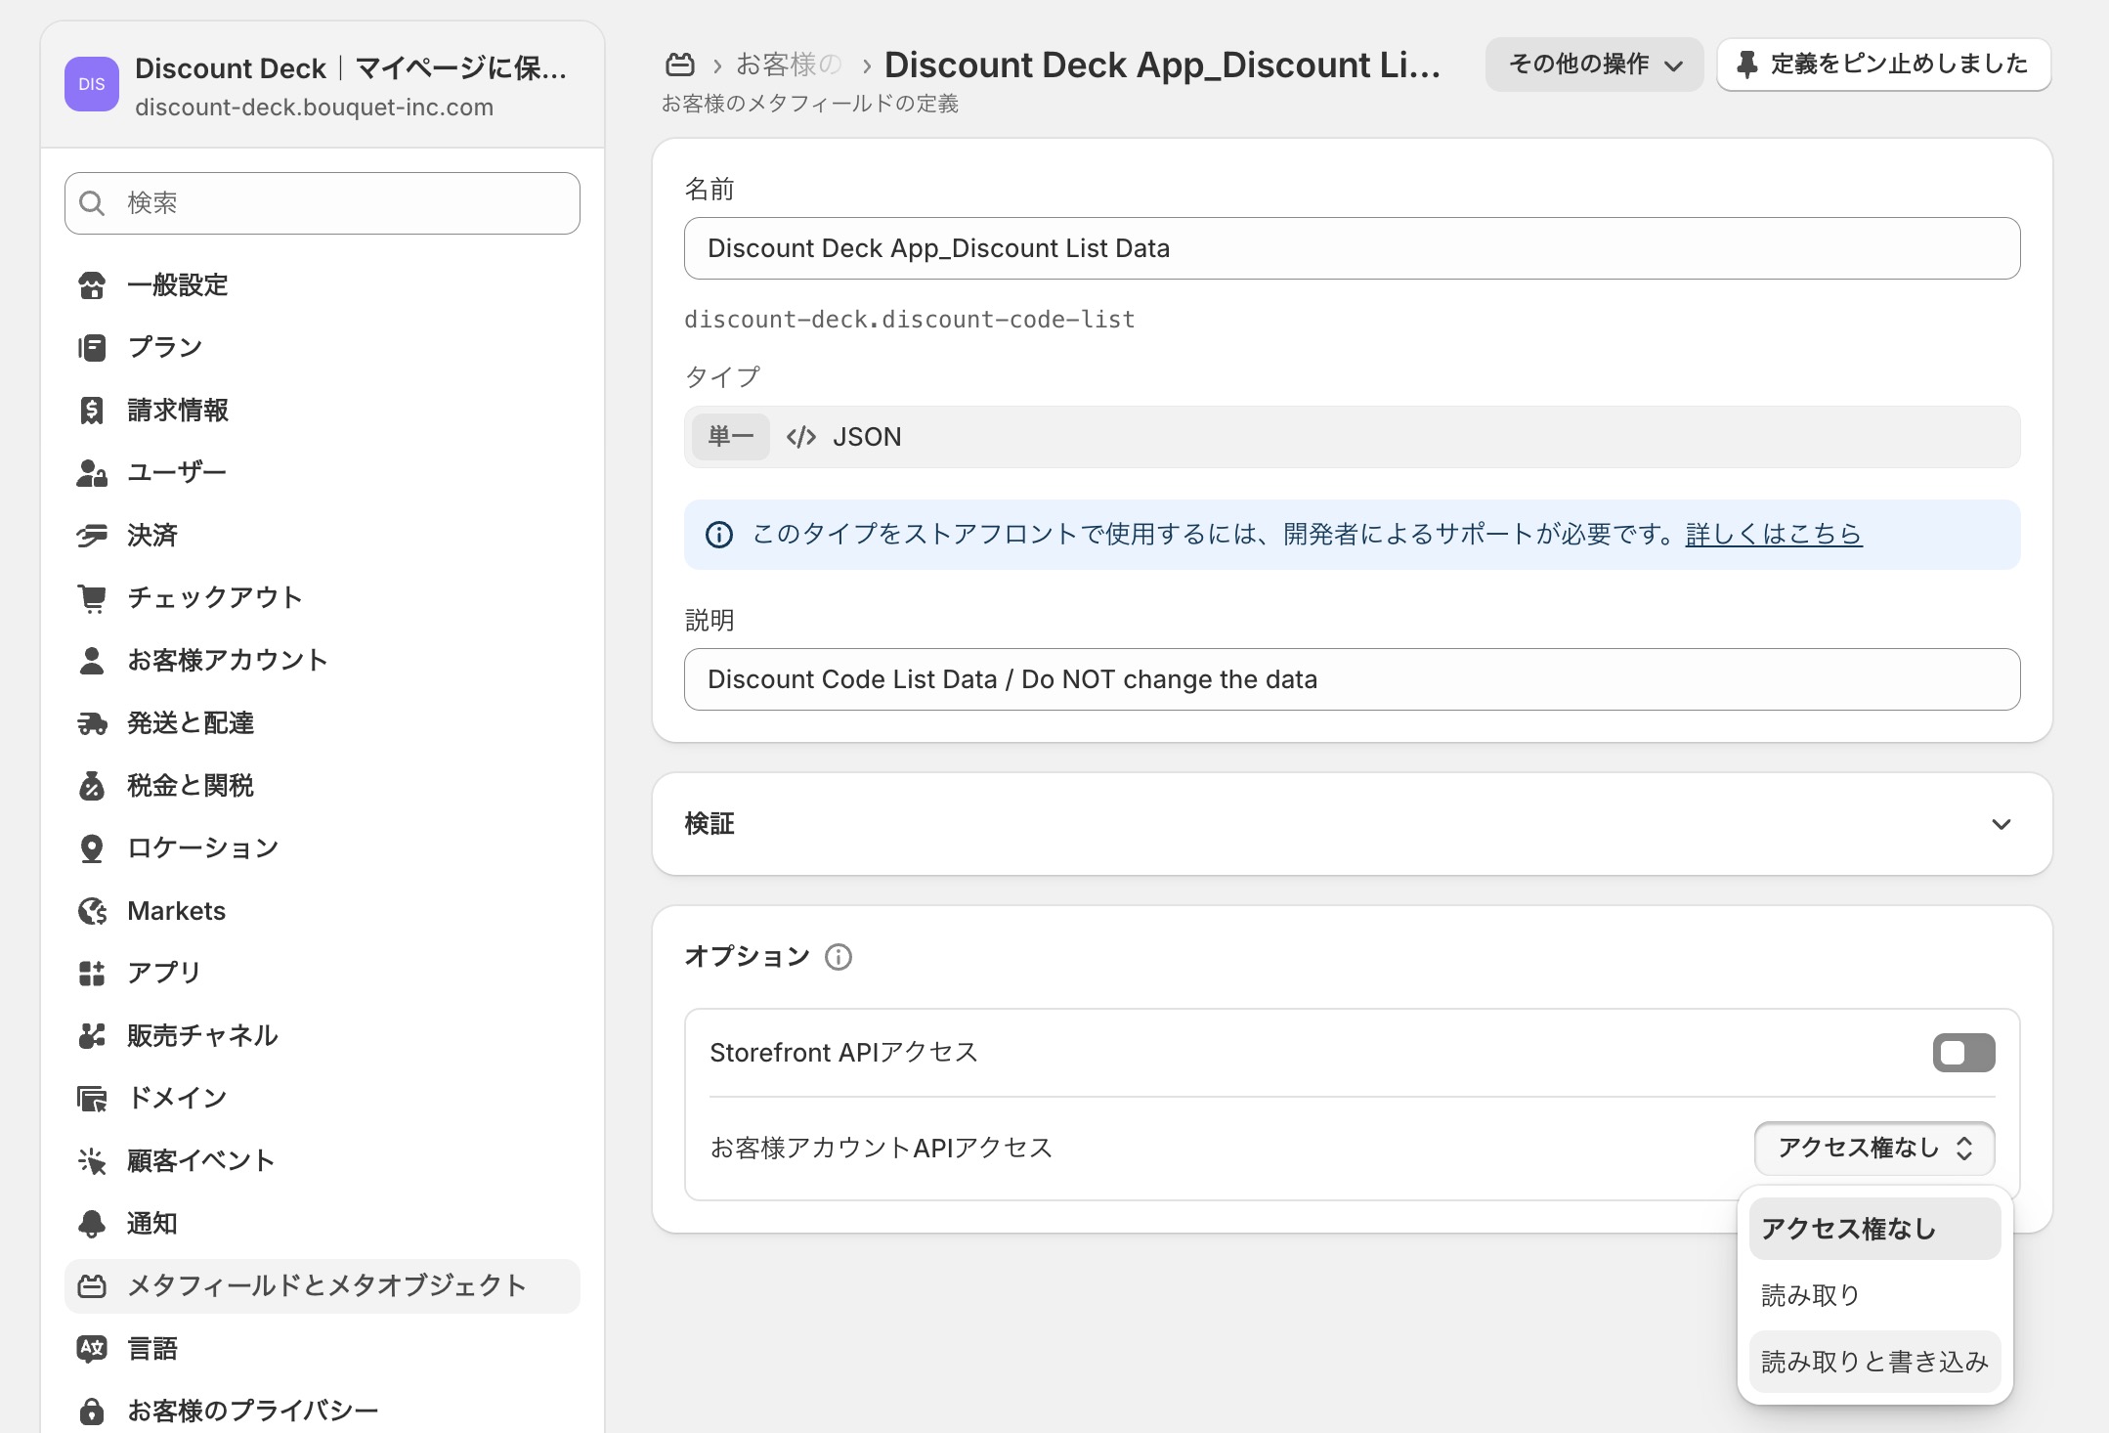This screenshot has height=1433, width=2109.
Task: Choose 読み取りと書き込み option in menu
Action: click(1873, 1362)
